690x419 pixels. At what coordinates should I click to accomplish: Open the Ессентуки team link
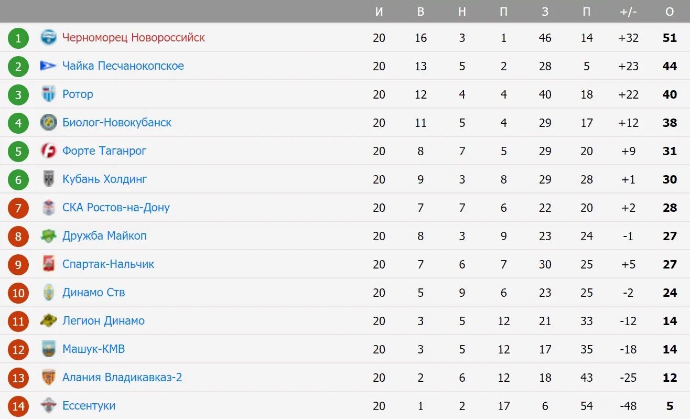(89, 406)
